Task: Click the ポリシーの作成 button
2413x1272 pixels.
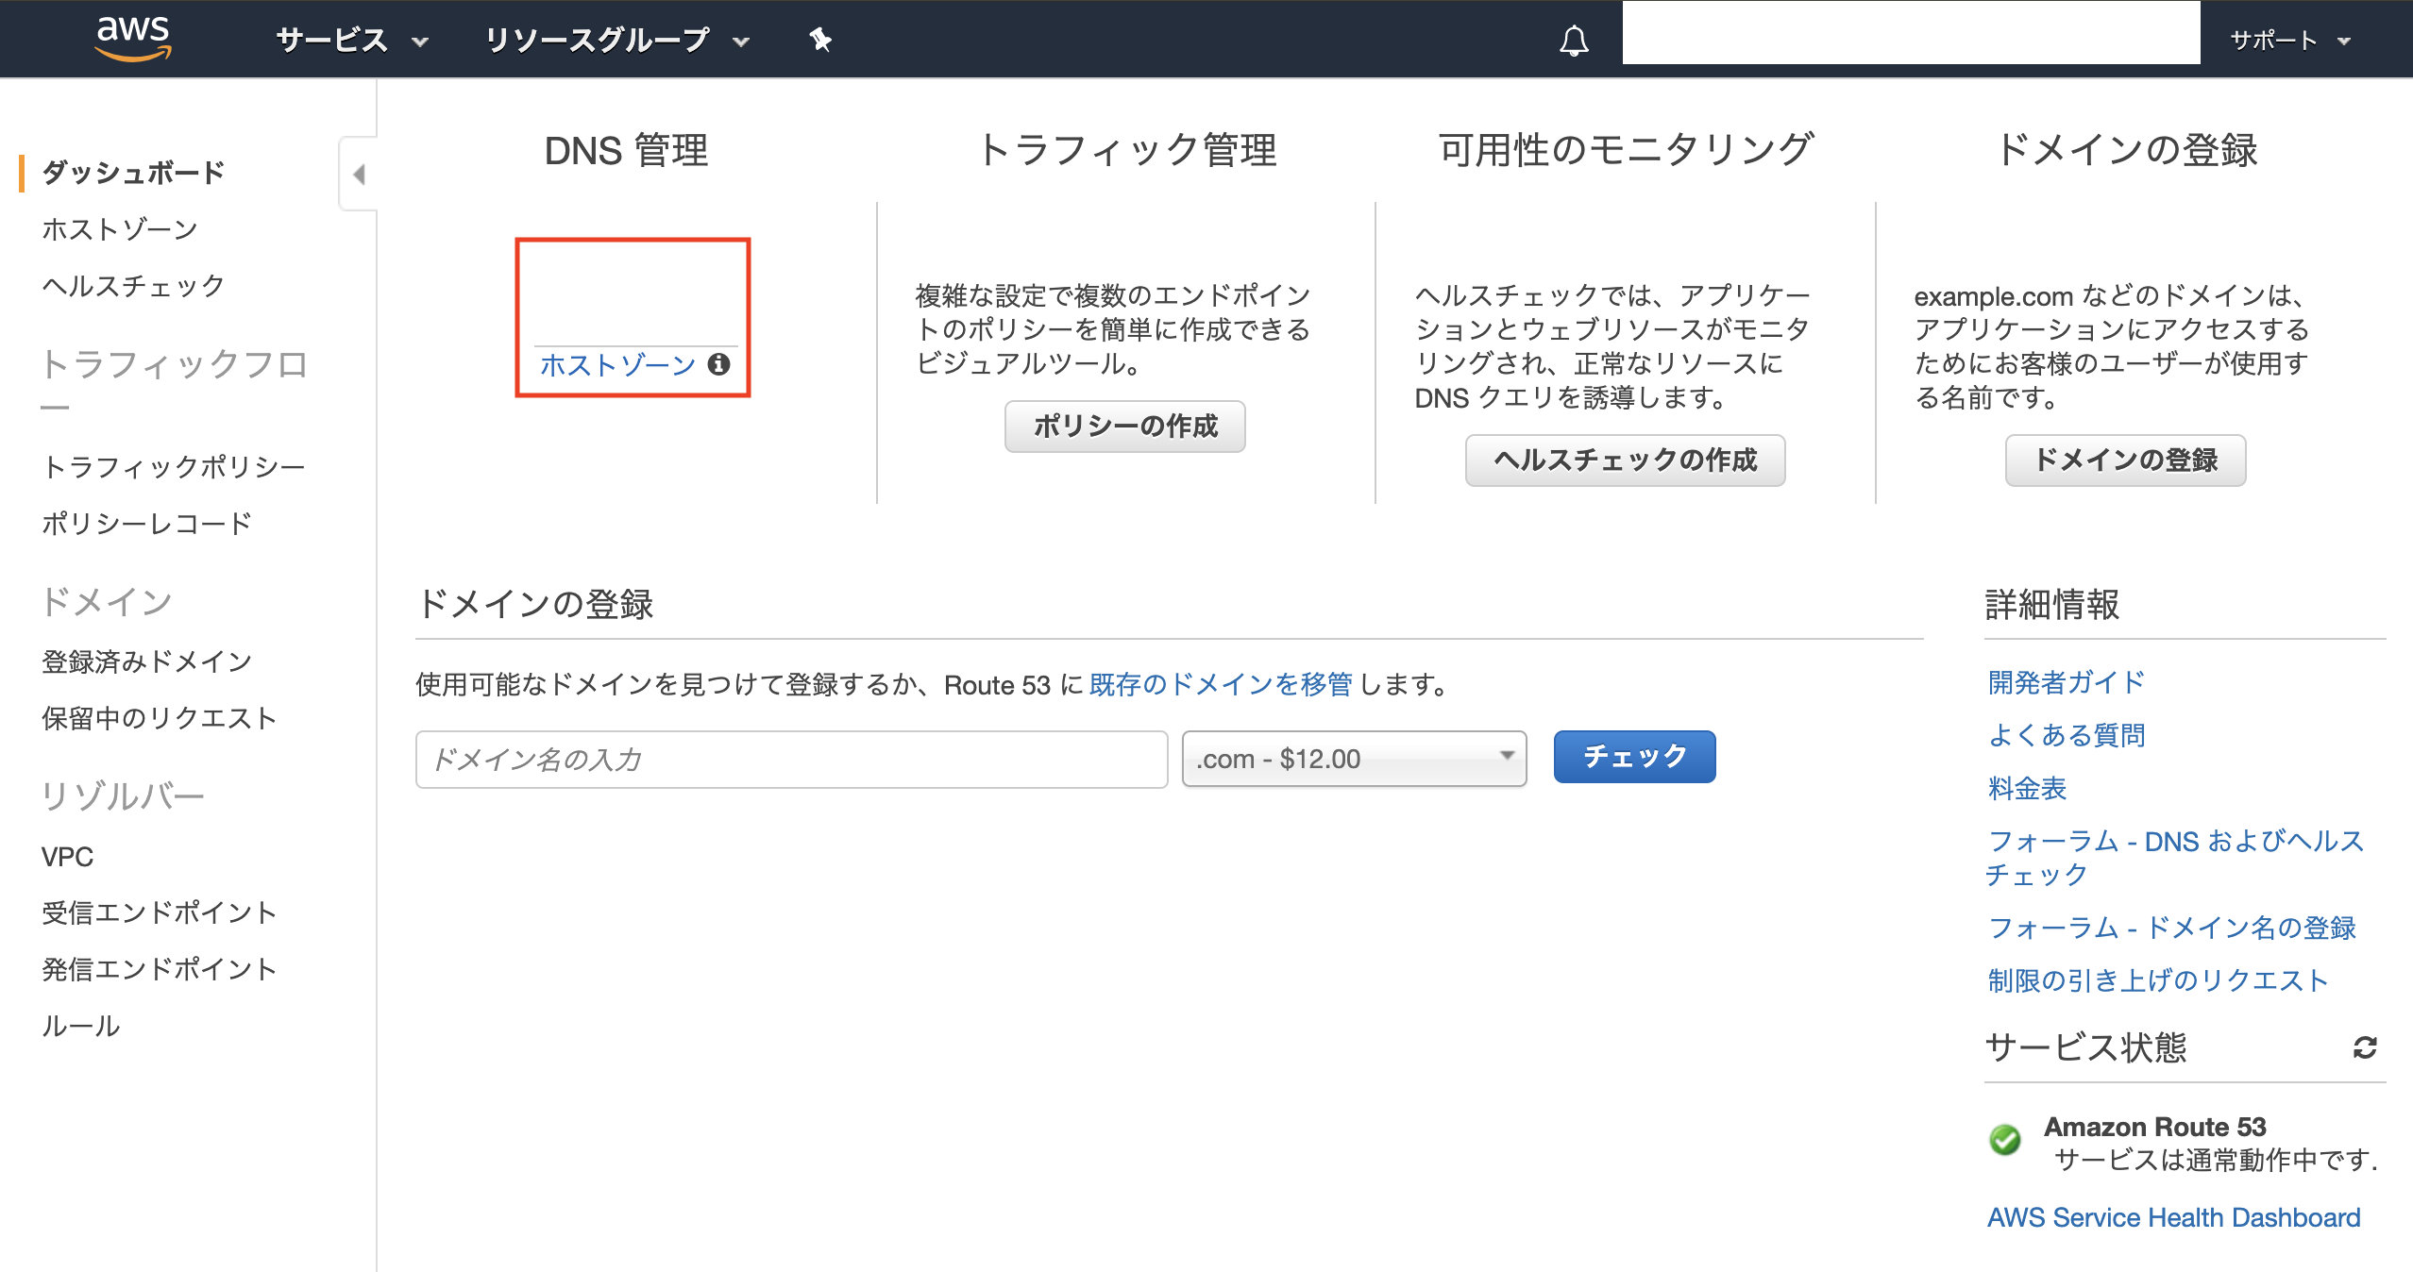Action: coord(1124,427)
